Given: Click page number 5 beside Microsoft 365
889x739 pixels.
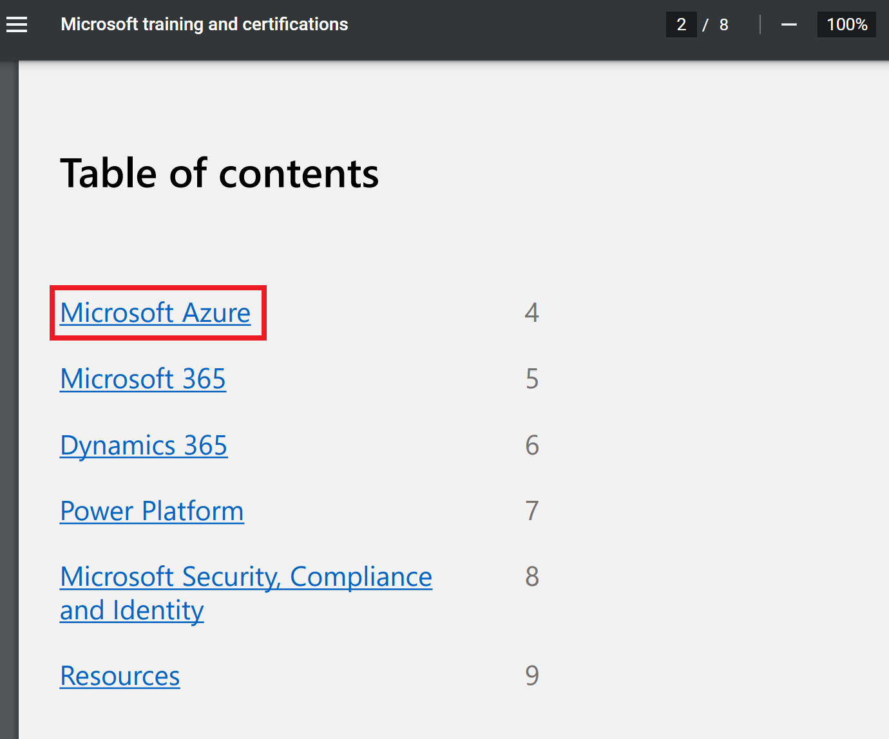Looking at the screenshot, I should tap(531, 379).
